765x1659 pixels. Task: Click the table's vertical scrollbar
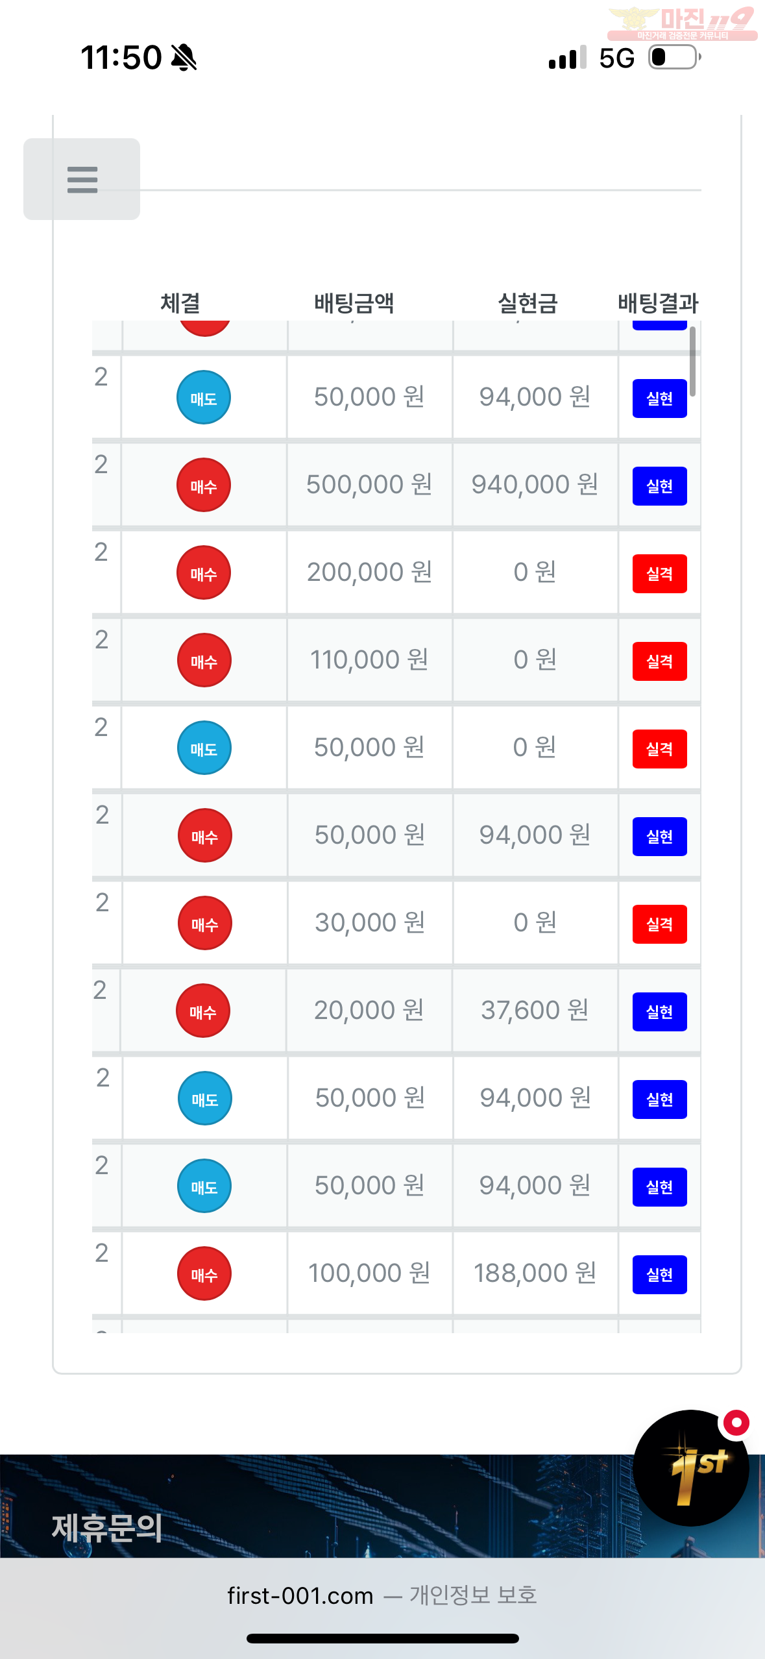coord(692,362)
